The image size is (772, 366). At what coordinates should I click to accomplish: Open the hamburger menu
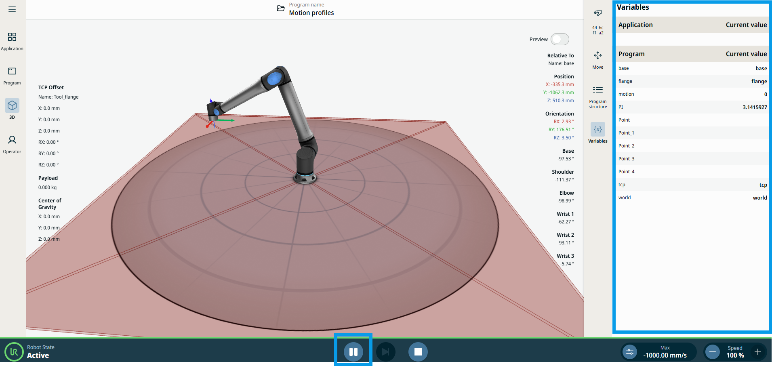click(x=12, y=9)
